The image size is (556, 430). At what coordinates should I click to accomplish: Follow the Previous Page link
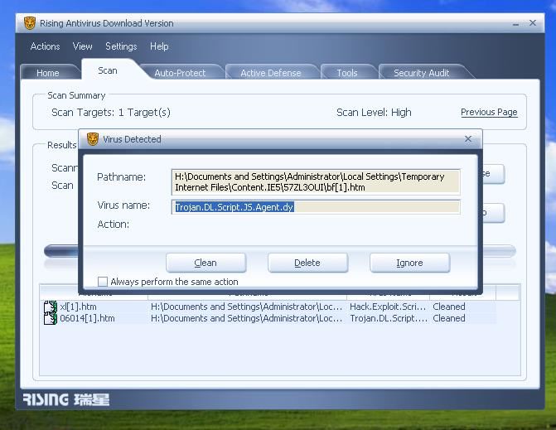point(489,113)
